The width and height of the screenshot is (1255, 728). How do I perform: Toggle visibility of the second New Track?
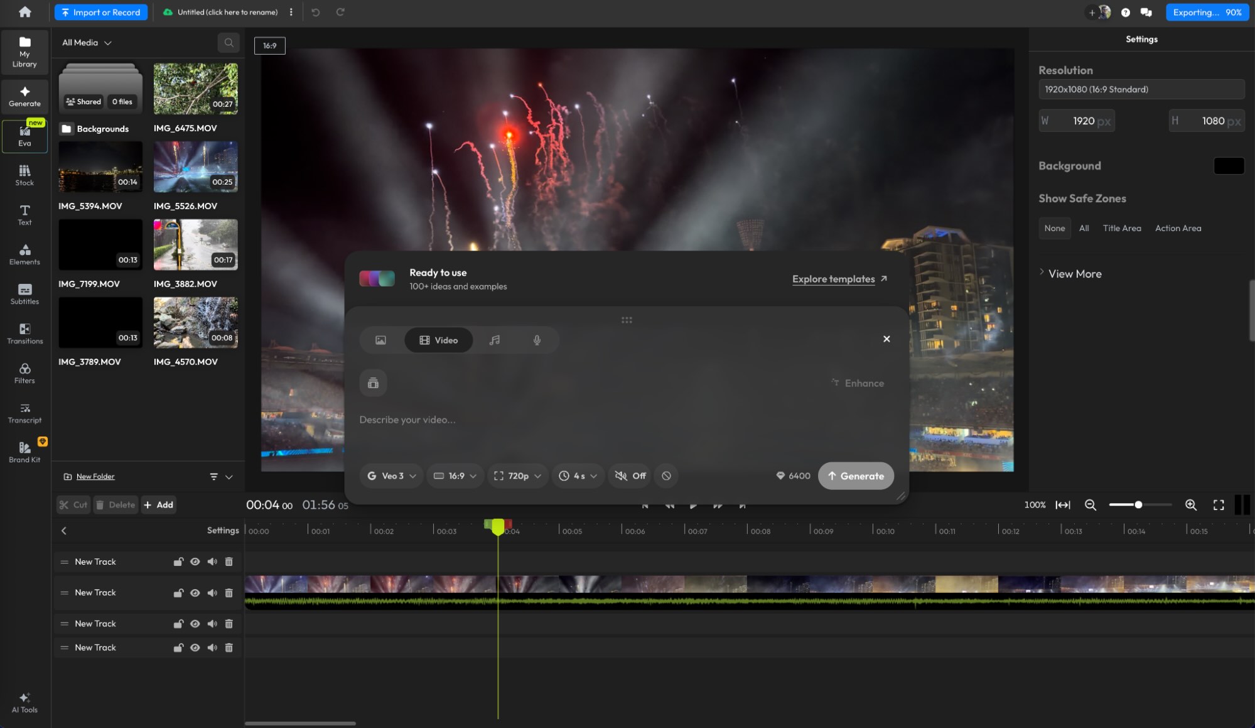tap(195, 592)
